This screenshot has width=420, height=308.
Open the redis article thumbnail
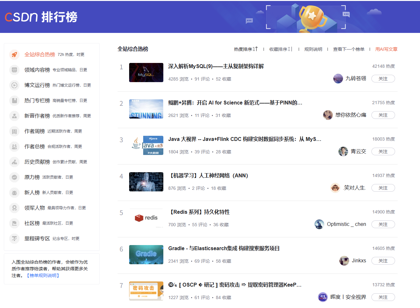click(146, 218)
